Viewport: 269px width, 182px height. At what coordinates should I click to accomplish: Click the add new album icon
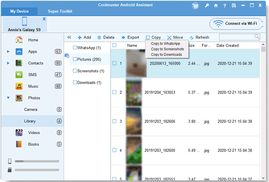point(67,56)
